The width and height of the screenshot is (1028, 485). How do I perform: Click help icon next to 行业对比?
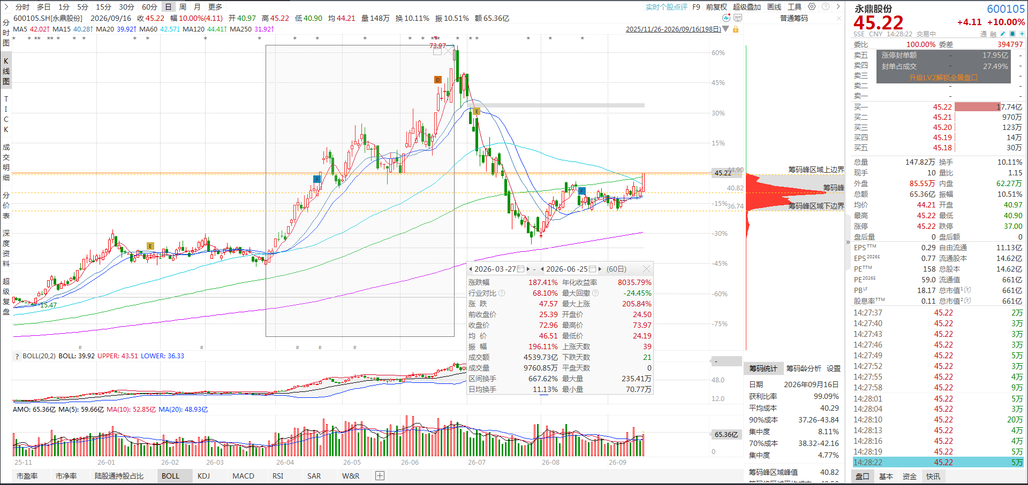[502, 293]
